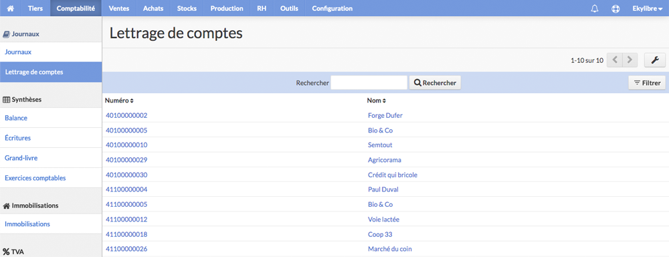Open the Agricorama account
This screenshot has width=669, height=257.
tap(385, 160)
